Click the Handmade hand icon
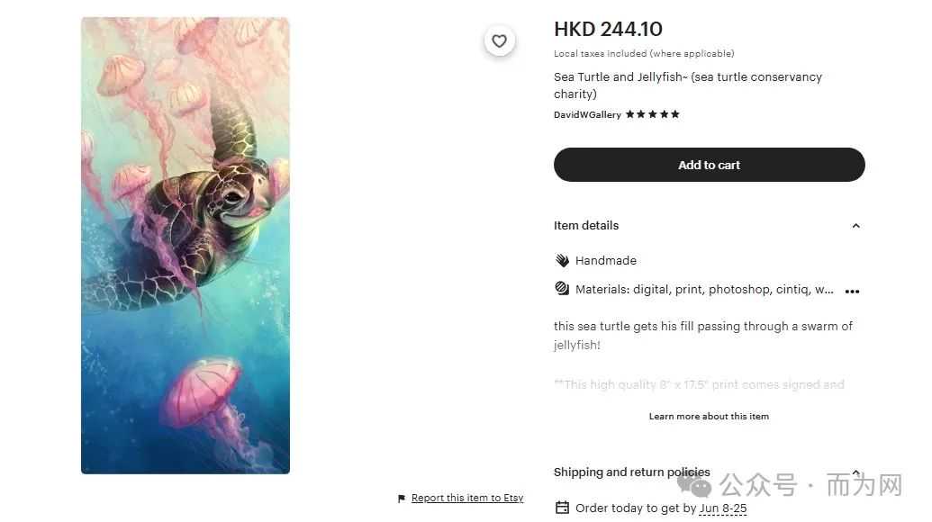Image resolution: width=932 pixels, height=522 pixels. [562, 260]
